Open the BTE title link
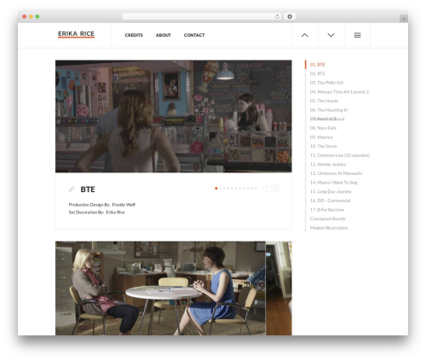This screenshot has height=361, width=426. coord(88,189)
